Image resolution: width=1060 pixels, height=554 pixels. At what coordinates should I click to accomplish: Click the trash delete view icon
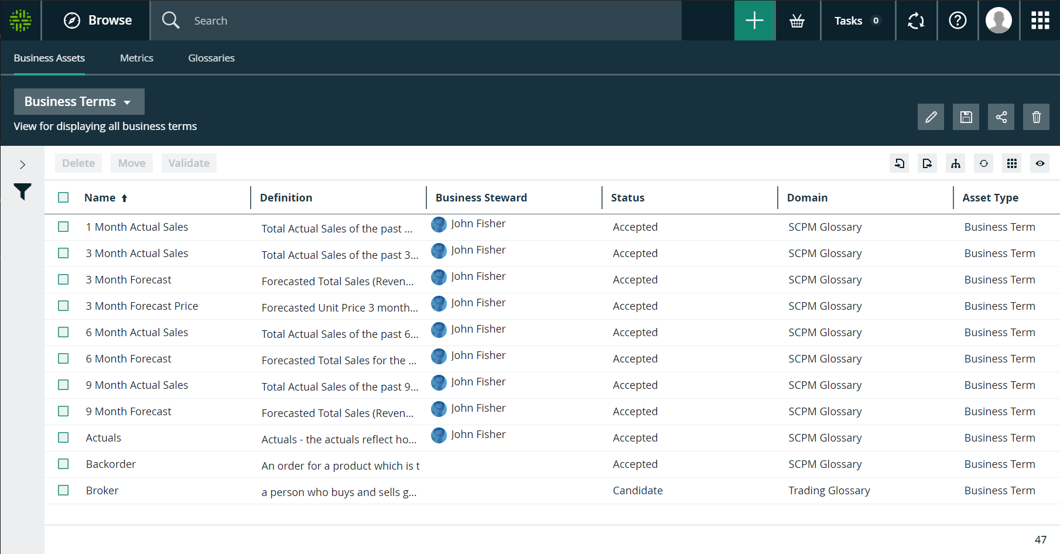tap(1036, 117)
